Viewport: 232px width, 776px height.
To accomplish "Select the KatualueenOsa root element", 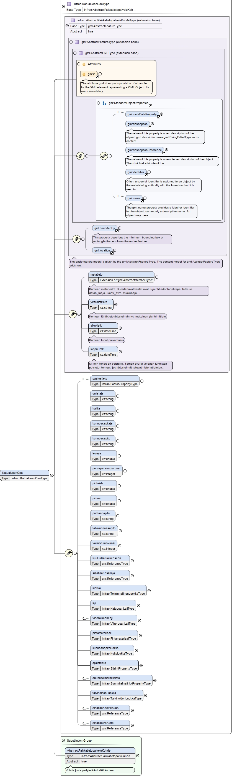I will pyautogui.click(x=25, y=475).
